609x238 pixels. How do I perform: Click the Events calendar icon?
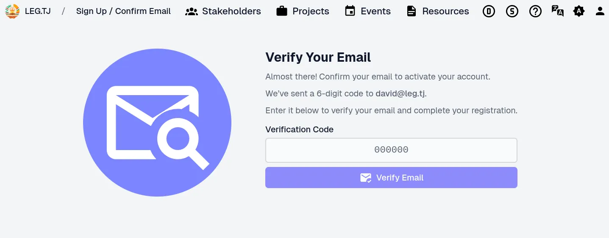coord(350,11)
